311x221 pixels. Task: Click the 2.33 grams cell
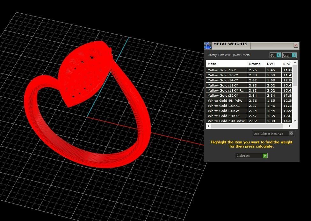(x=256, y=75)
